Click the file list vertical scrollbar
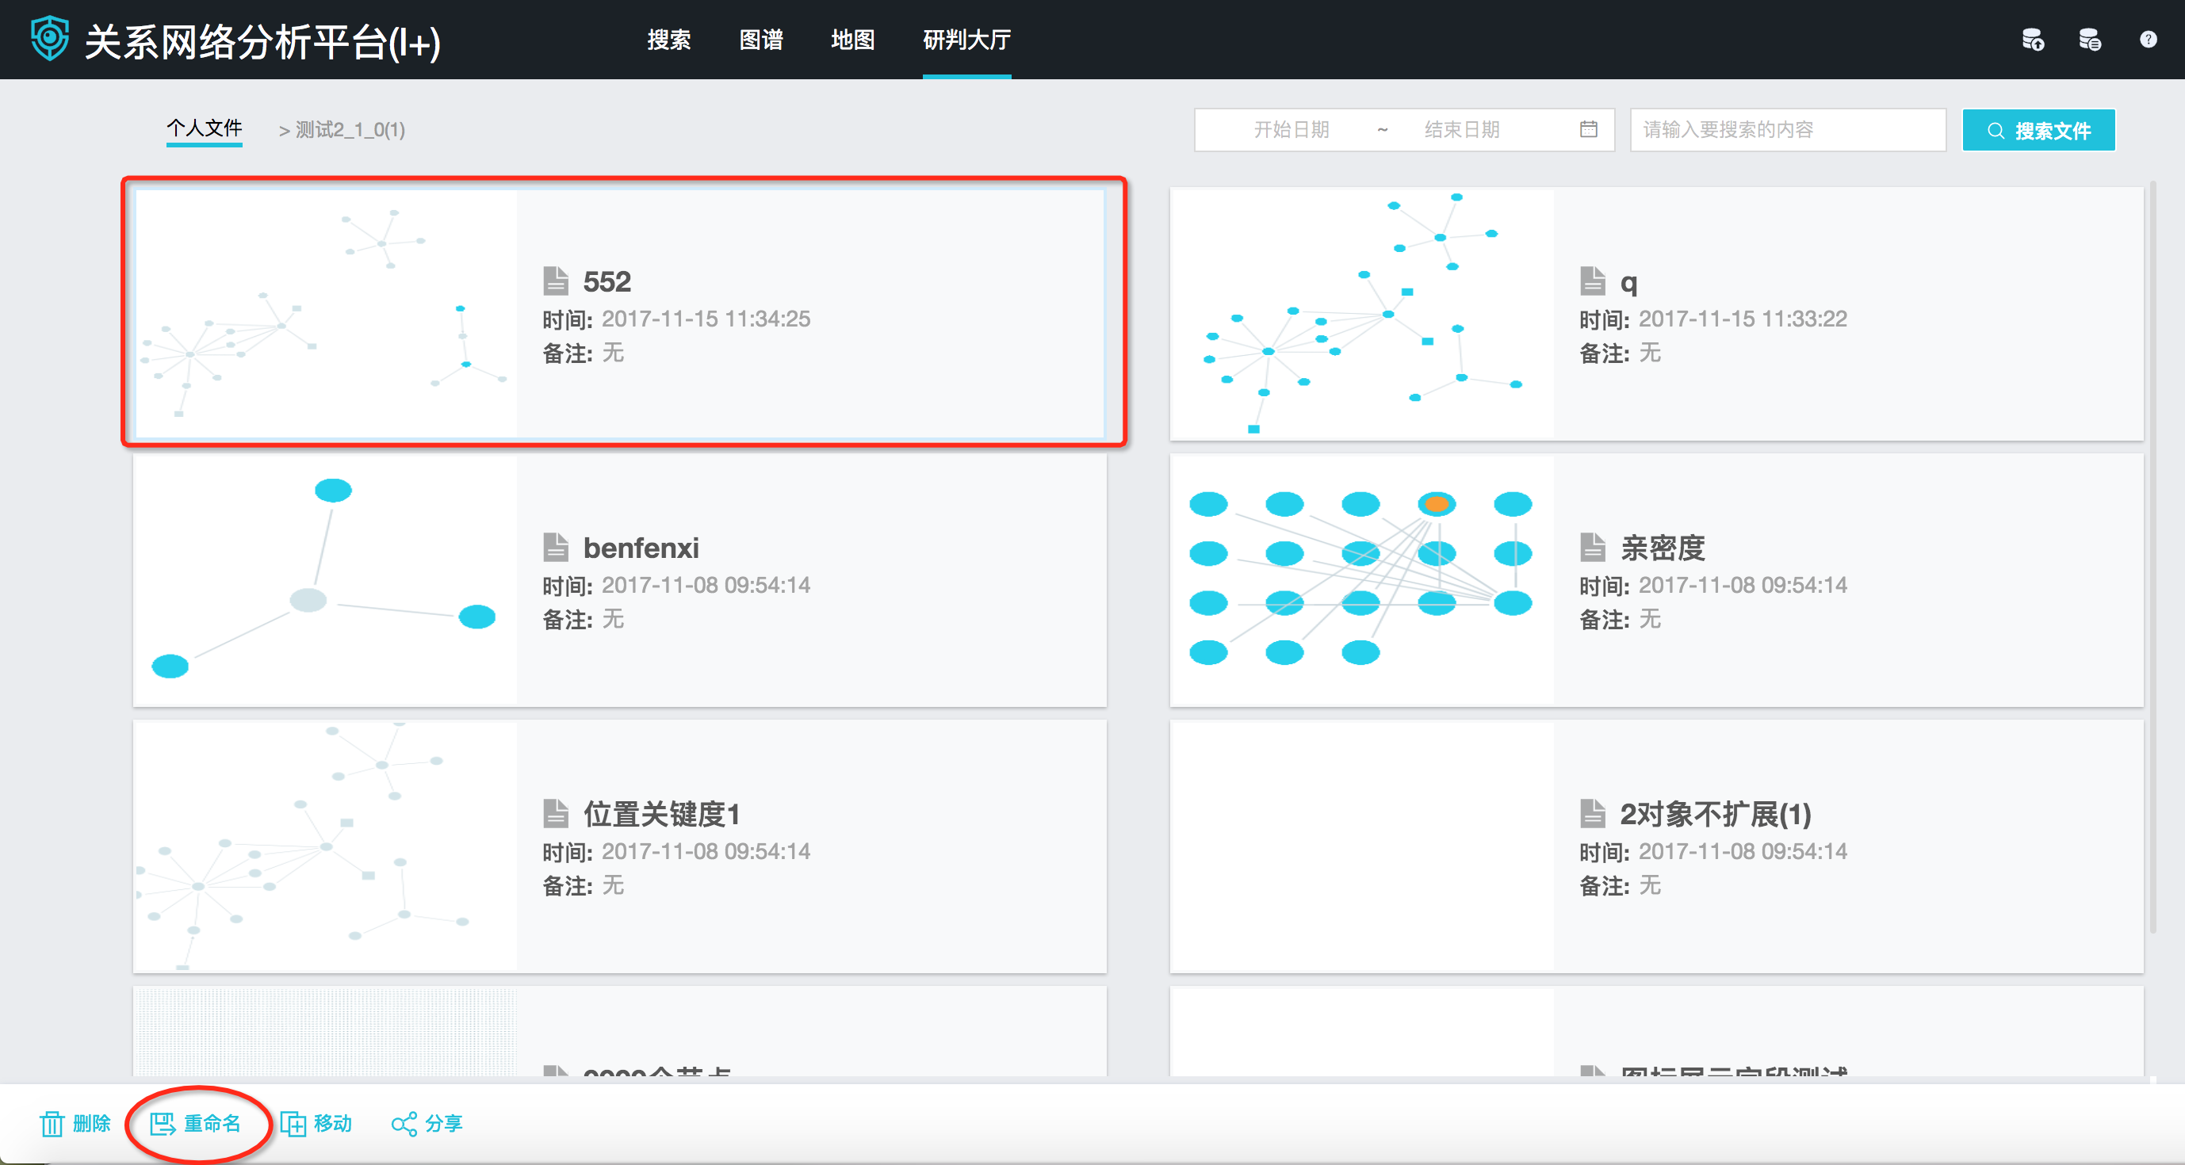The image size is (2185, 1165). coord(2152,556)
